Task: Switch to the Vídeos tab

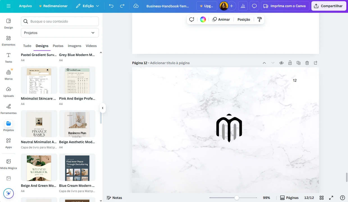Action: point(91,46)
